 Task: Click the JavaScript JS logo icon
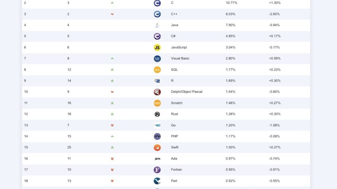[157, 47]
